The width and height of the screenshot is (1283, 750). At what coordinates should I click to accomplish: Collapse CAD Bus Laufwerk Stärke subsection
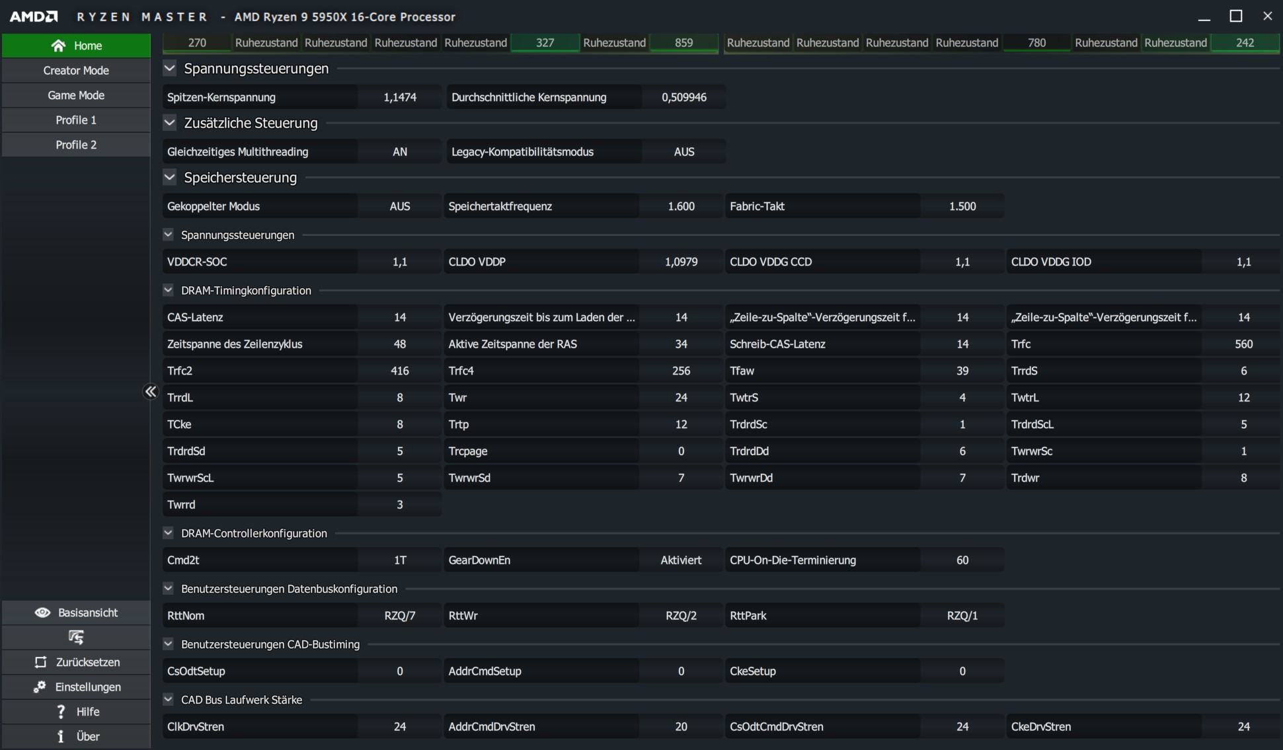tap(169, 699)
